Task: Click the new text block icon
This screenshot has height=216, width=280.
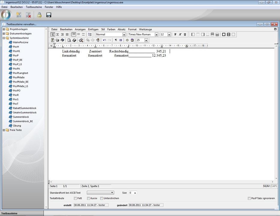Action: [19, 15]
